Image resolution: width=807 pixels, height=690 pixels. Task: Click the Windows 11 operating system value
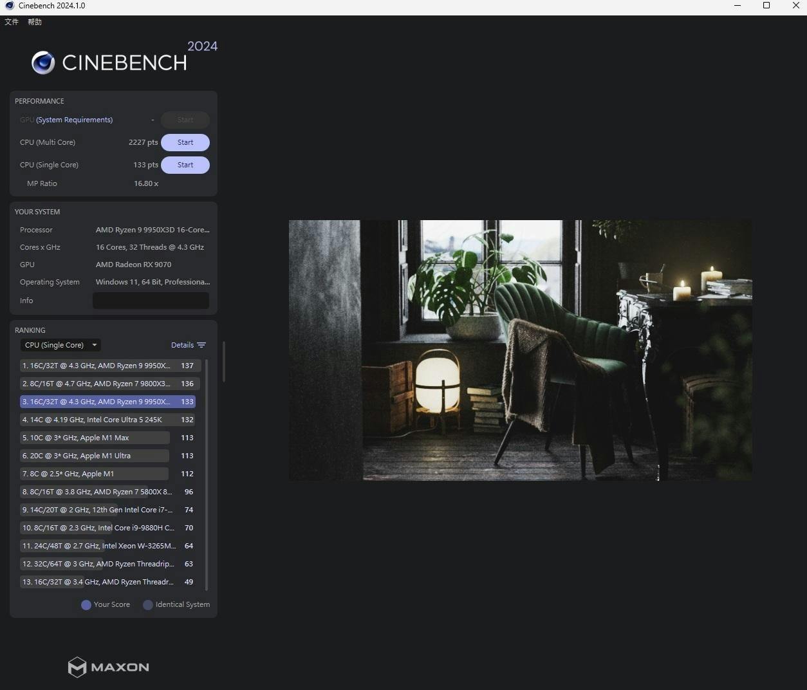click(153, 282)
